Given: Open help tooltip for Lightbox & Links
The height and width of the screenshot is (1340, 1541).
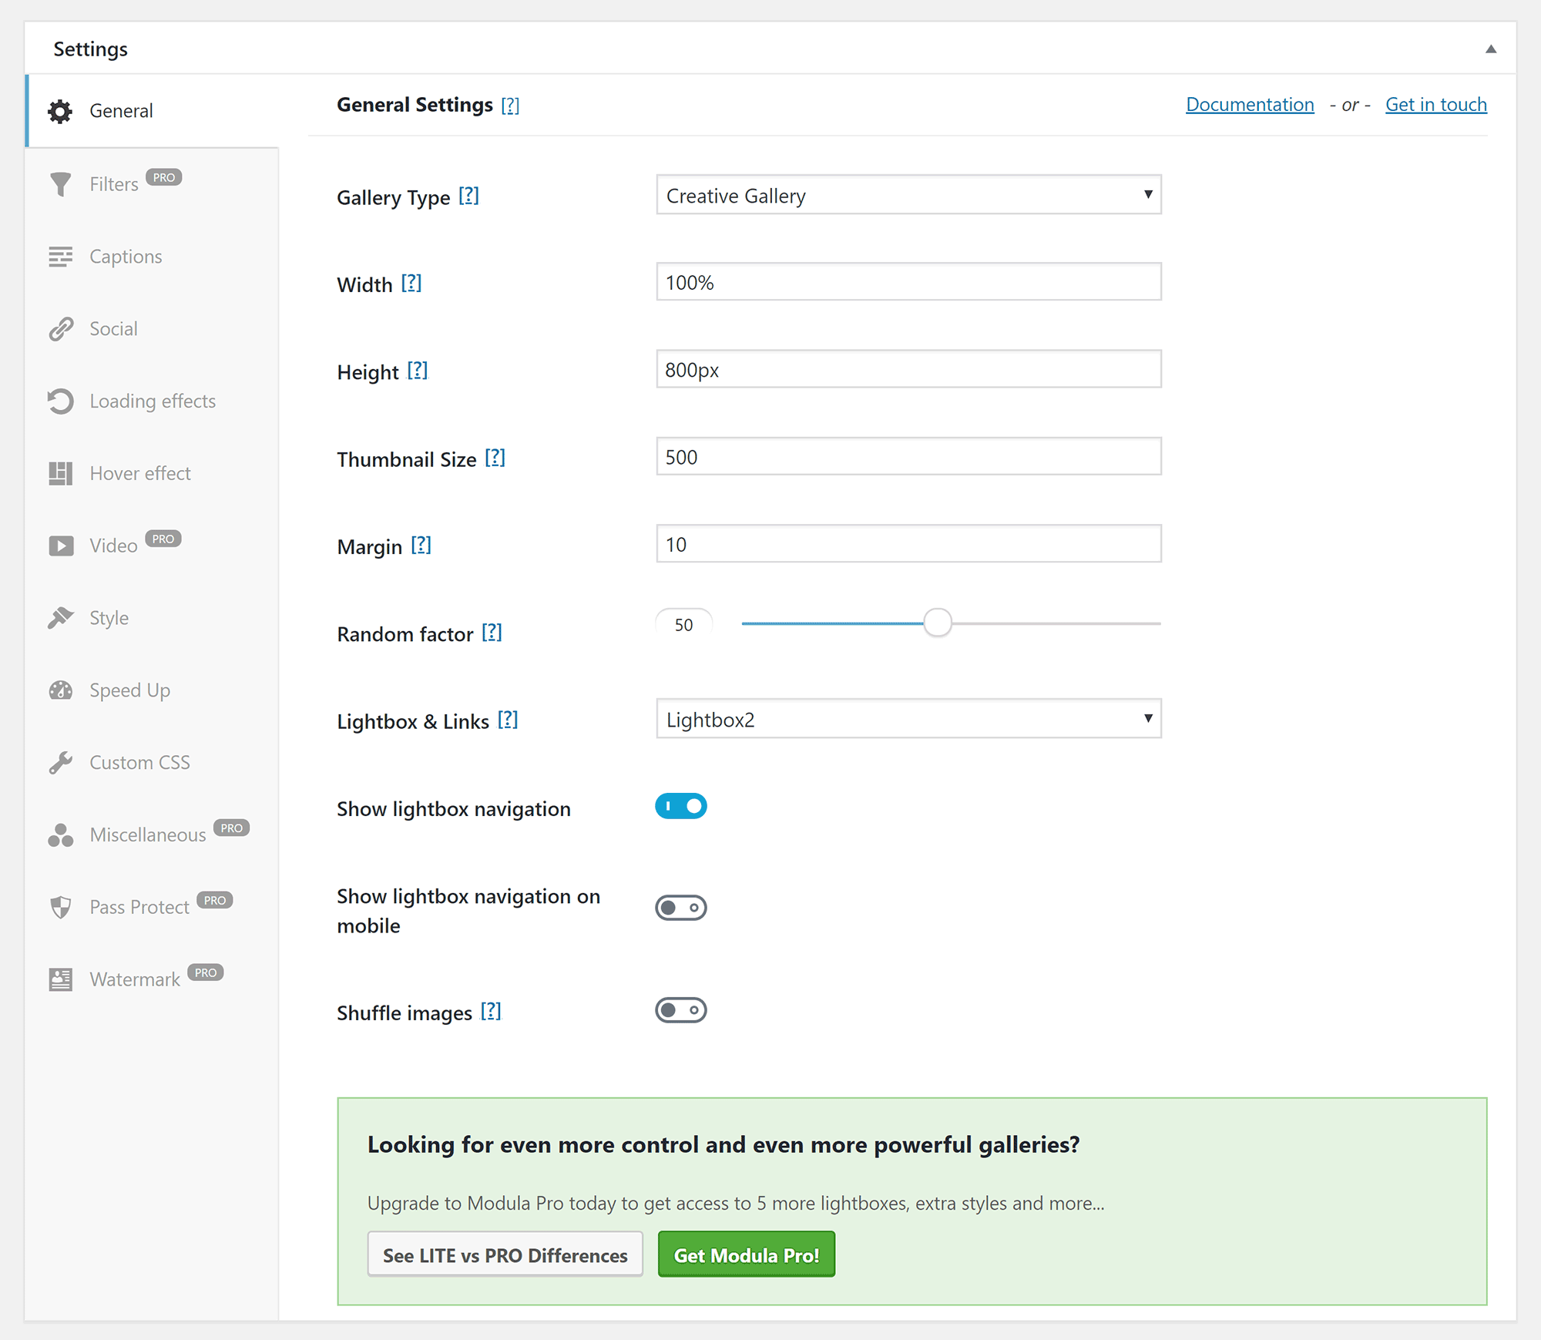Looking at the screenshot, I should coord(508,720).
